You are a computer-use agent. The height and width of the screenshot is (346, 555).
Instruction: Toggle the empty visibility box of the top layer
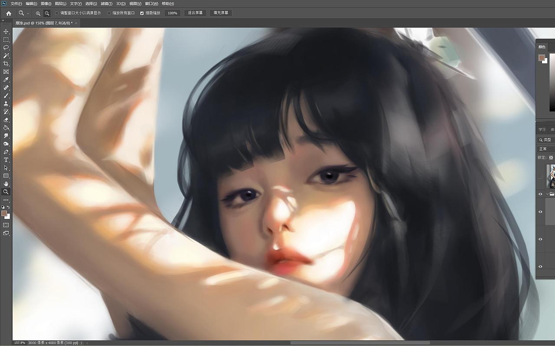[540, 176]
